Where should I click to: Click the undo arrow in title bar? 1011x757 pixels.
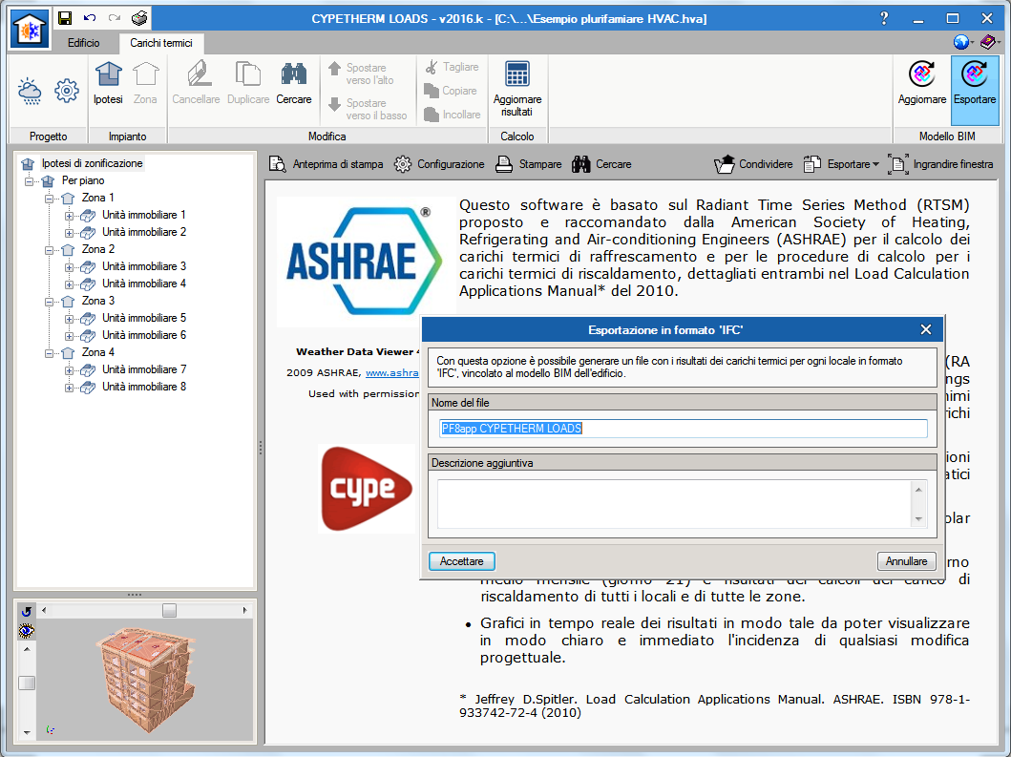tap(90, 18)
